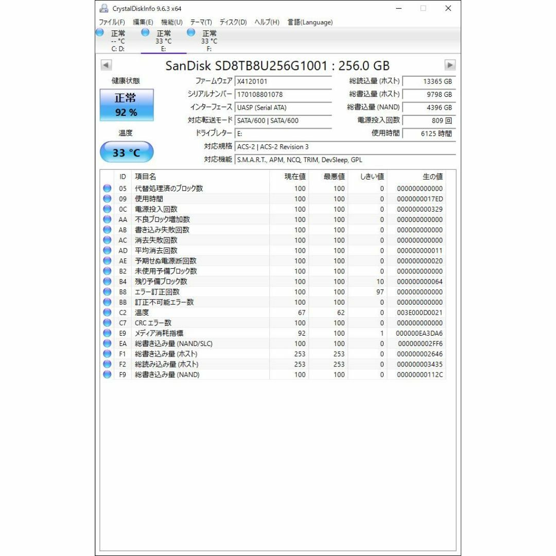
Task: Click the しきい値 column header
Action: pos(368,177)
